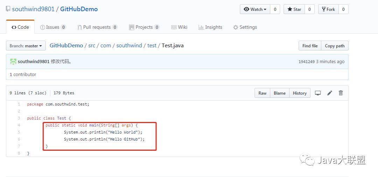
Task: View the Raw file
Action: point(262,93)
